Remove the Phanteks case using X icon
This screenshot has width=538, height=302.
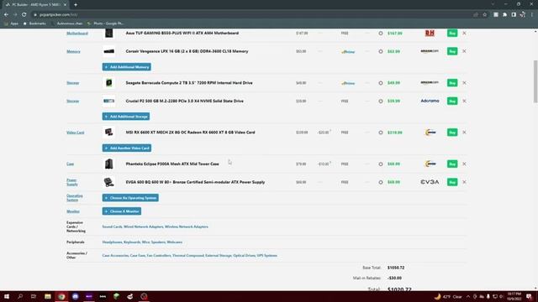(464, 164)
